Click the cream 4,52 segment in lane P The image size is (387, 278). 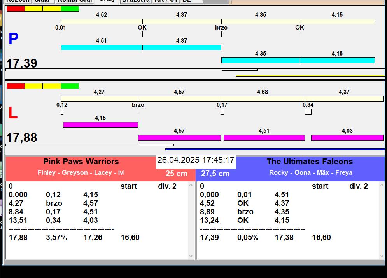pyautogui.click(x=102, y=21)
